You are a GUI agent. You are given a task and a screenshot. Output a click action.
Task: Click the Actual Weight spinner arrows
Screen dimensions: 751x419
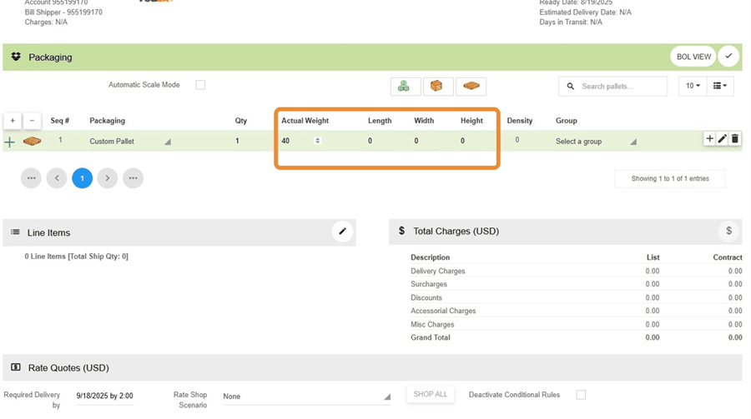pyautogui.click(x=317, y=141)
